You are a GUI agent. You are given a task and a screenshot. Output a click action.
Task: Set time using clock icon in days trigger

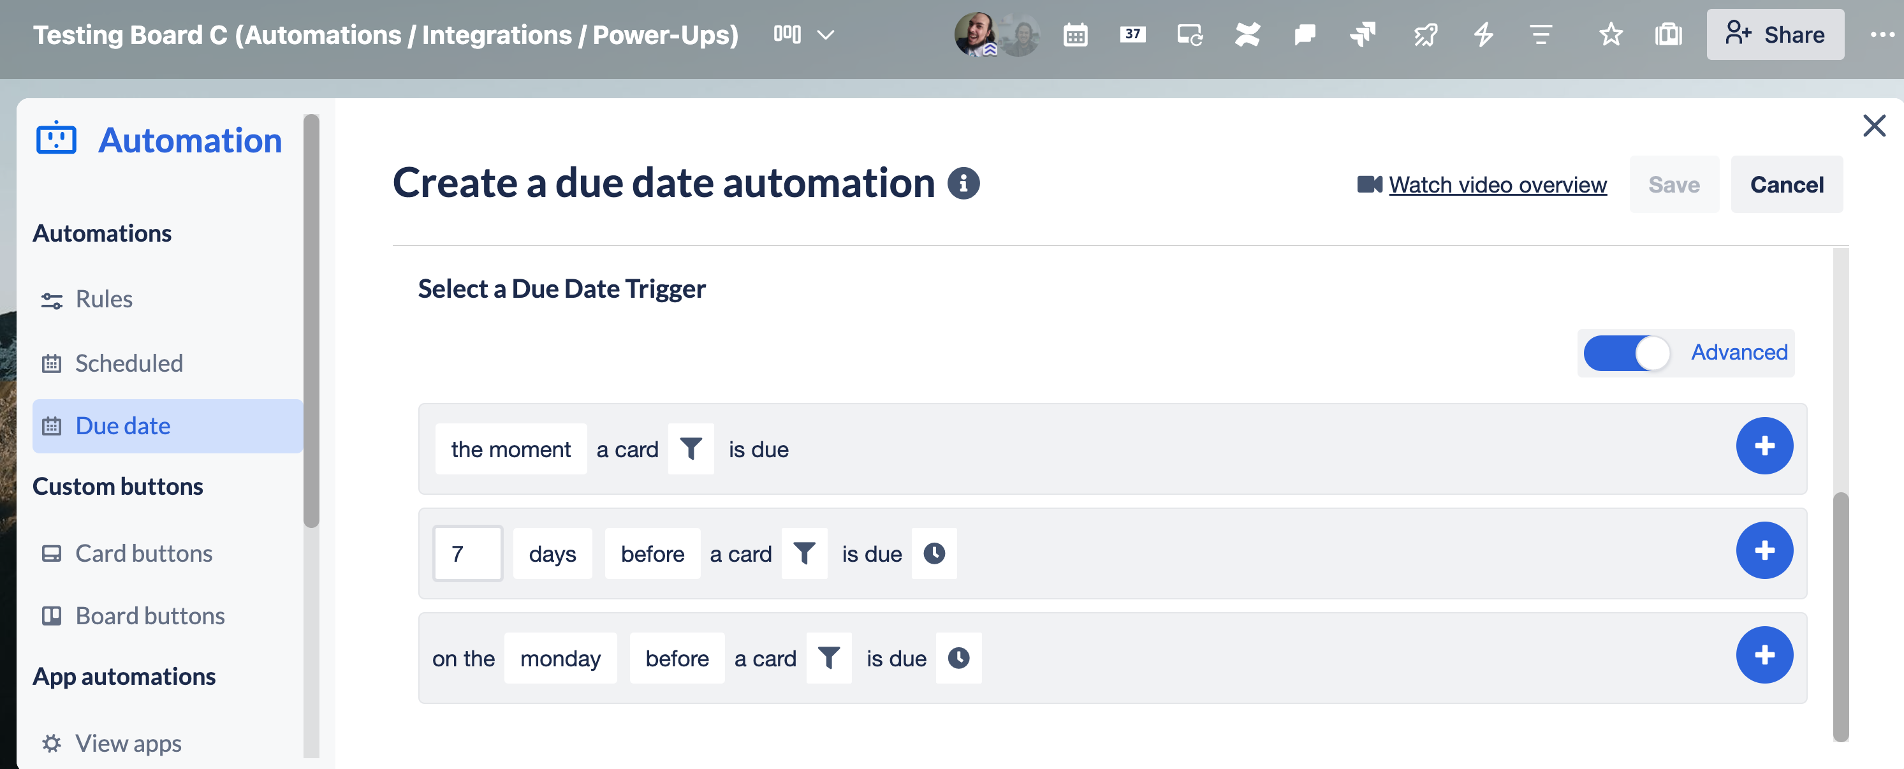tap(934, 553)
